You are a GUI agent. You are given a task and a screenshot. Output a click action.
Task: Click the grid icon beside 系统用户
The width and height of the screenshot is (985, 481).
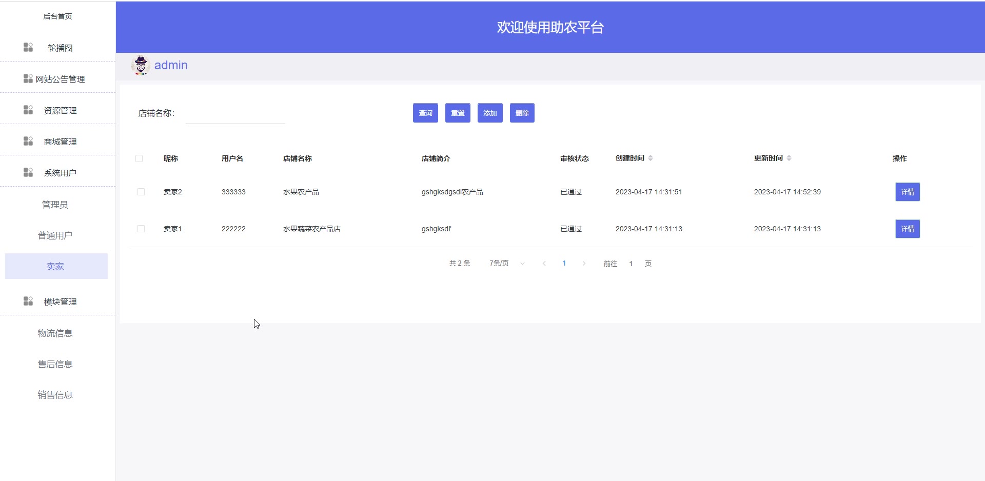pos(28,172)
